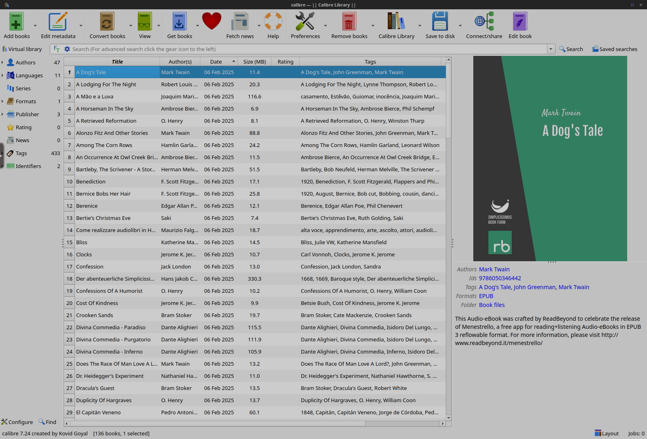Click Configure in the tag browser

17,422
